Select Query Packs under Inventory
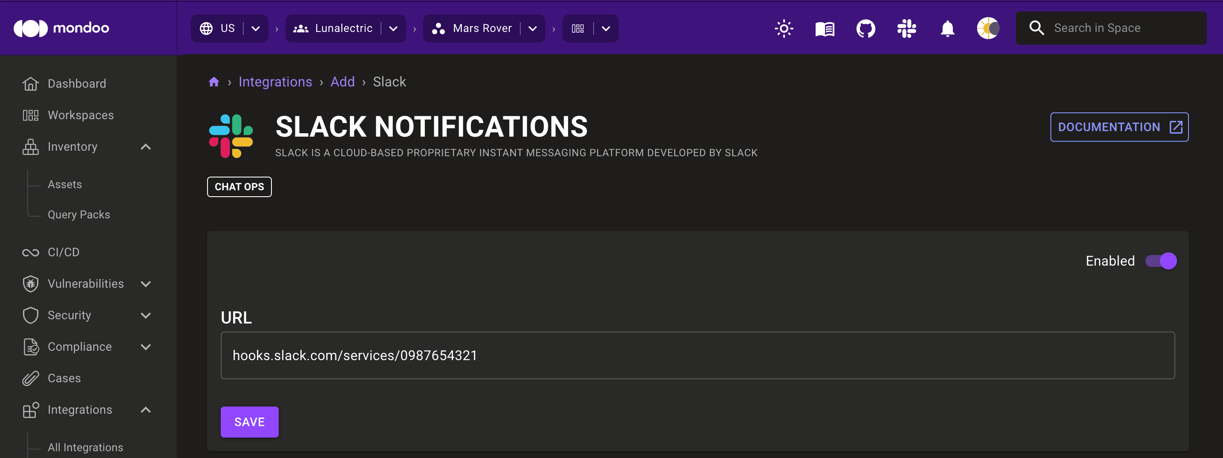 tap(79, 214)
